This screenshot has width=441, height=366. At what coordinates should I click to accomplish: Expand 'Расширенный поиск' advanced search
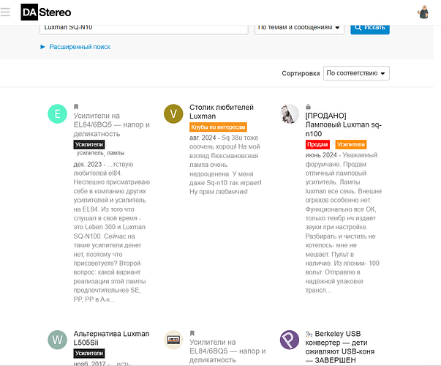79,47
